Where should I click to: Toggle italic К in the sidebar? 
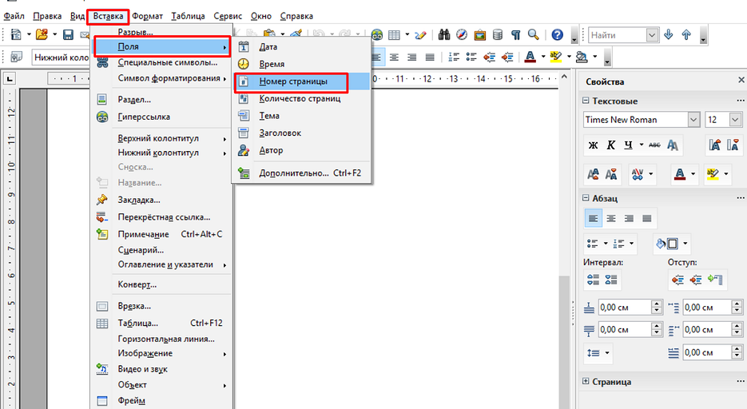(x=611, y=145)
